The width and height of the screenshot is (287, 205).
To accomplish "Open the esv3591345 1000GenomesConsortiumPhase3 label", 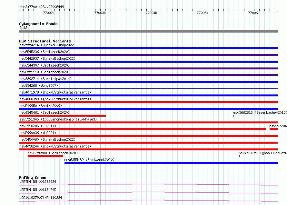I will coord(58,119).
